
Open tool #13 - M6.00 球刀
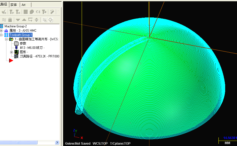(32, 48)
